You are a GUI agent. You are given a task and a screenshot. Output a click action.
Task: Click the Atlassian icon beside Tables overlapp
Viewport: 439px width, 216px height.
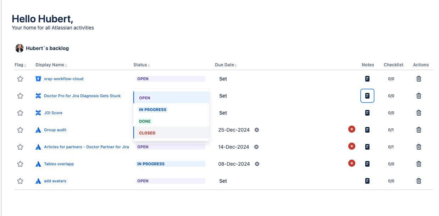click(x=38, y=164)
